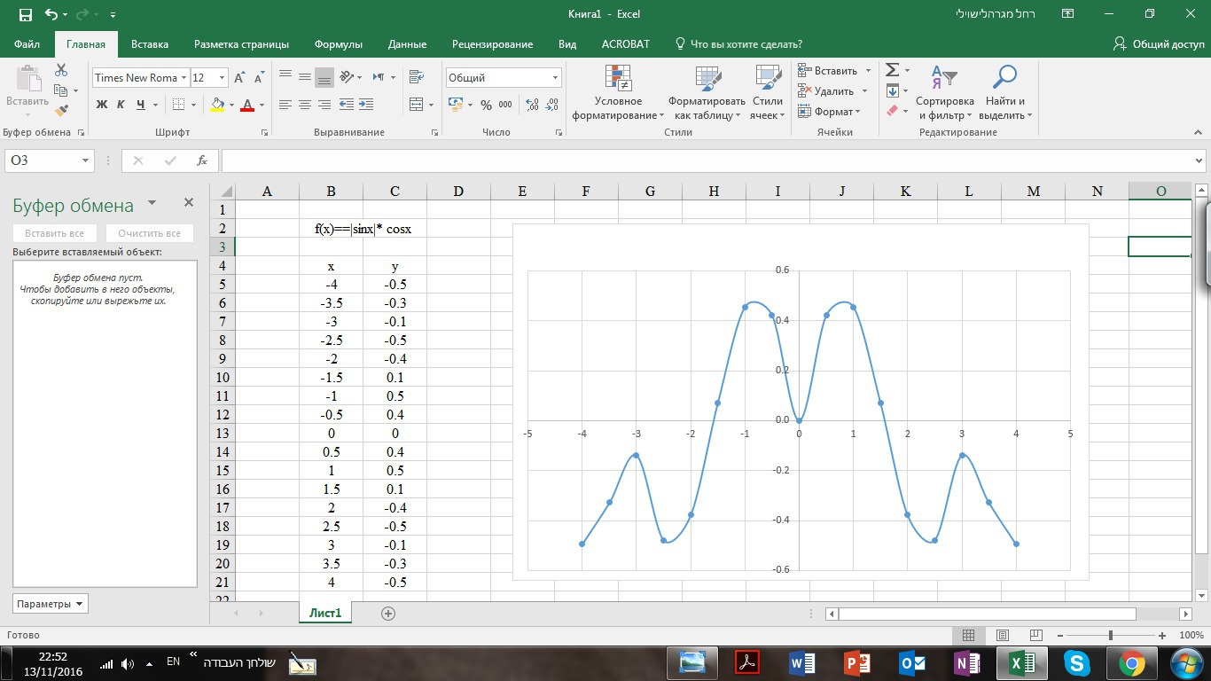Click the Cut scissors icon

pos(61,70)
